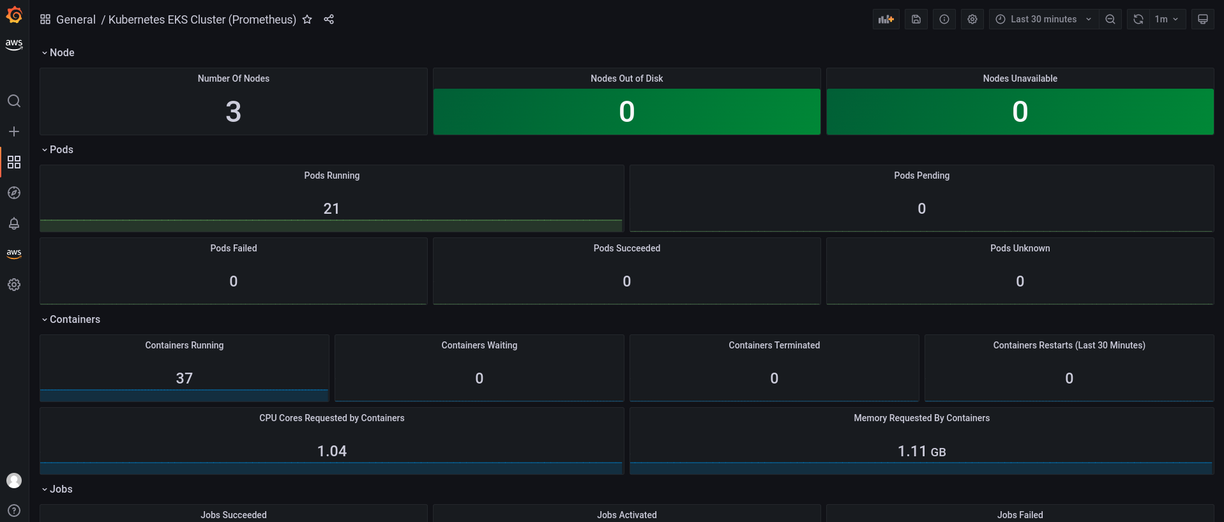Collapse the Node row section
Viewport: 1224px width, 522px height.
[57, 52]
